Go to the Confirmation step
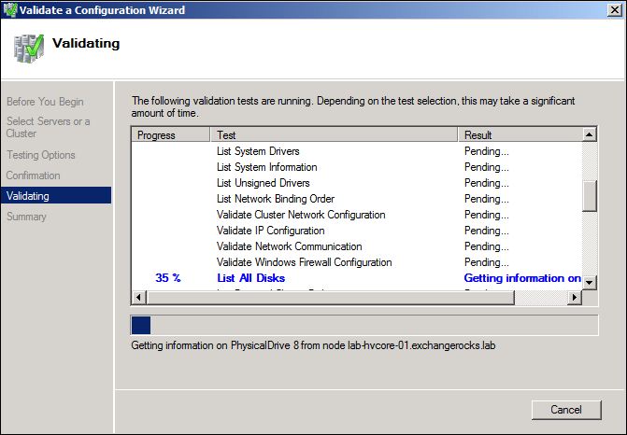 [34, 175]
